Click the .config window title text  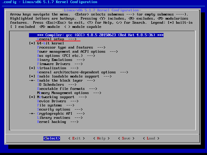50,2
